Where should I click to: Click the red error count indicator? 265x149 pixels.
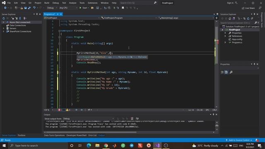click(x=60, y=110)
